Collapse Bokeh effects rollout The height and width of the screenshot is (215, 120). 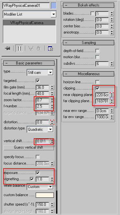tap(89, 5)
